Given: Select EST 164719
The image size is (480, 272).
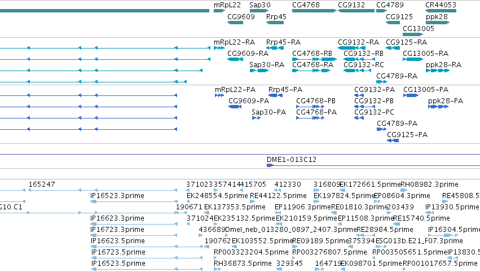Looking at the screenshot, I should (328, 264).
